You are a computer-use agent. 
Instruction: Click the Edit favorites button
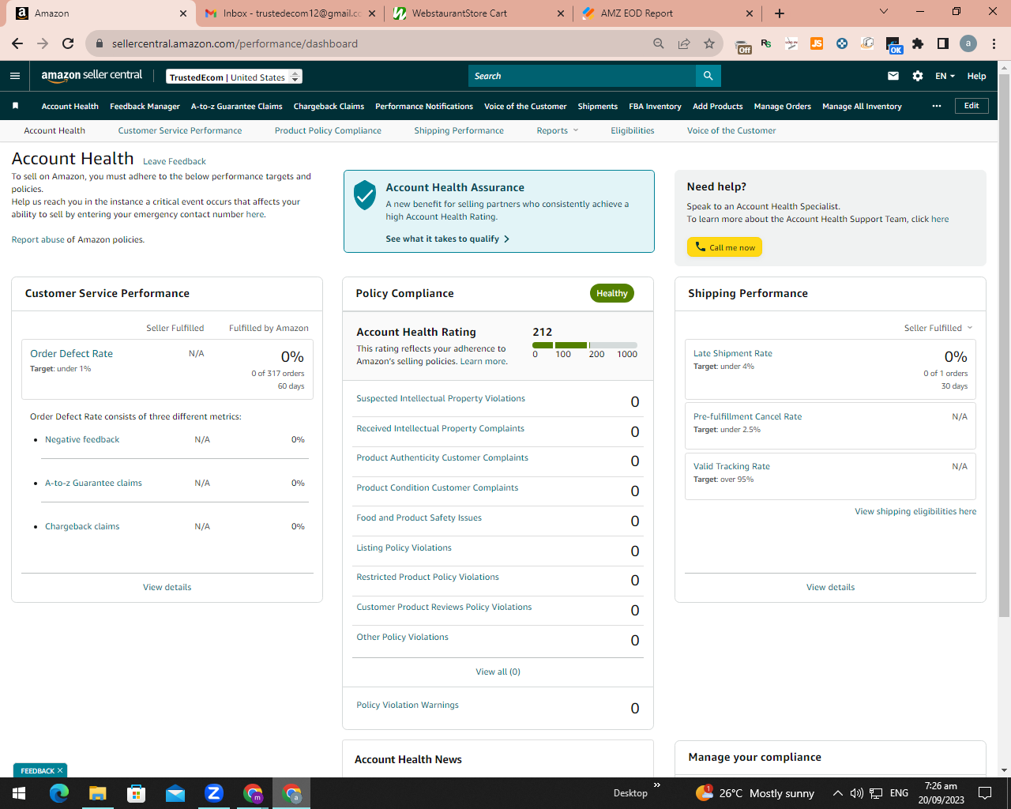point(972,106)
